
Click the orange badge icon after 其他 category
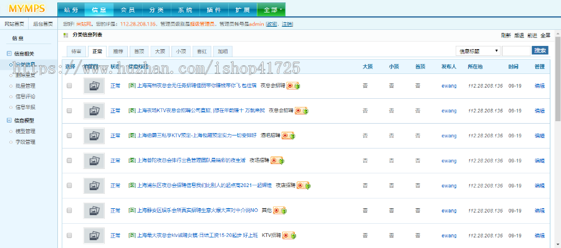280,211
